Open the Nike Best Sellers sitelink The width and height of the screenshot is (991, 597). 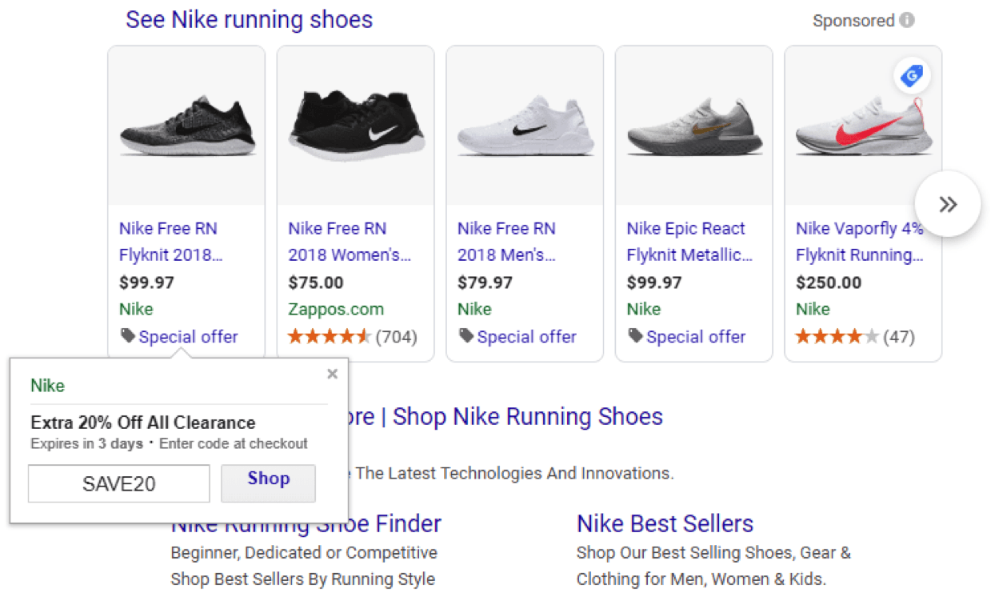(x=665, y=524)
